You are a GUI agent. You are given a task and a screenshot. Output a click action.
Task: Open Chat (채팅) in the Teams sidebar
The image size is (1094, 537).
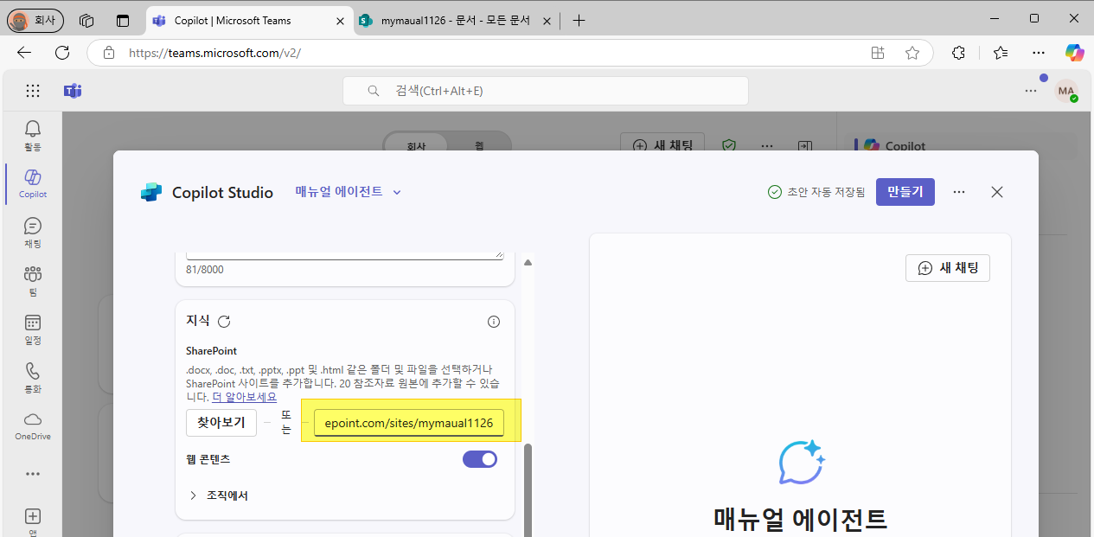point(33,232)
